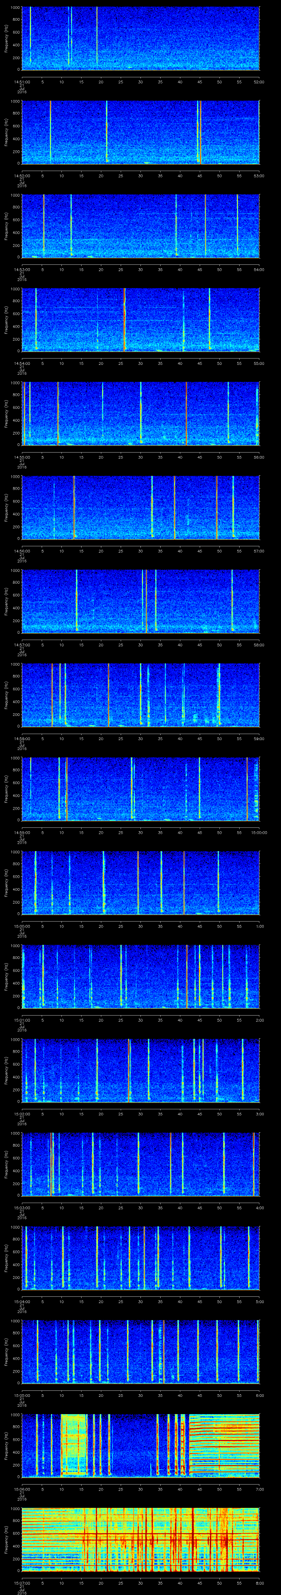Viewport: 281px width, 1595px height.
Task: Click the '56:00' end time label
Action: 259,457
